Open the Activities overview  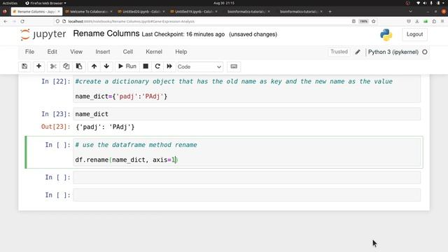pos(10,3)
